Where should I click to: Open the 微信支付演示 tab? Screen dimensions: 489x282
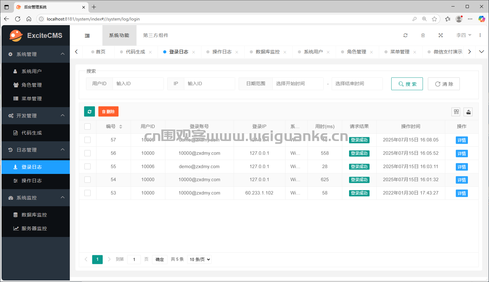445,52
